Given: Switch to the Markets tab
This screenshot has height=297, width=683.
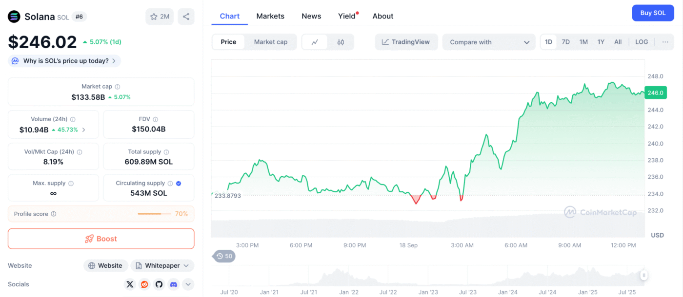Looking at the screenshot, I should pyautogui.click(x=270, y=16).
